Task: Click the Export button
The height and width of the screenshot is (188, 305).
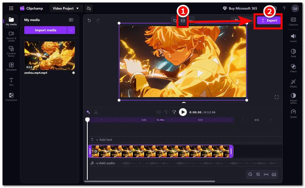Action: 269,20
